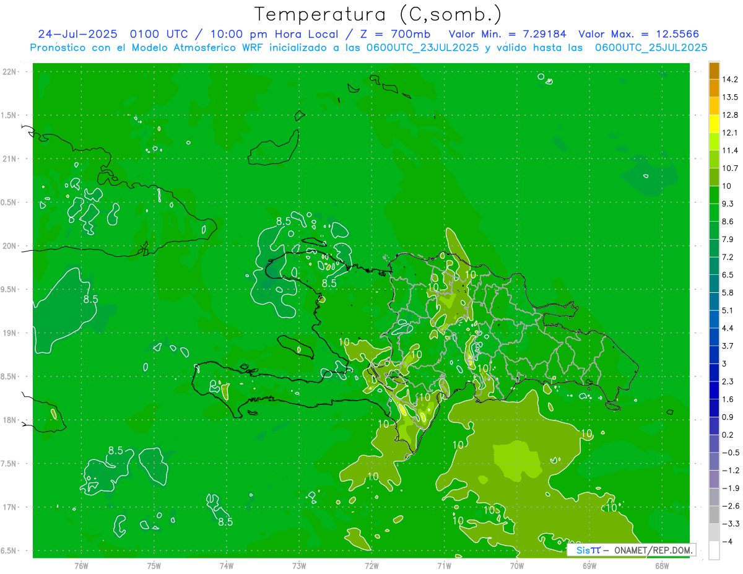The height and width of the screenshot is (574, 743).
Task: Click the '8.6' colorbar value
Action: (729, 222)
